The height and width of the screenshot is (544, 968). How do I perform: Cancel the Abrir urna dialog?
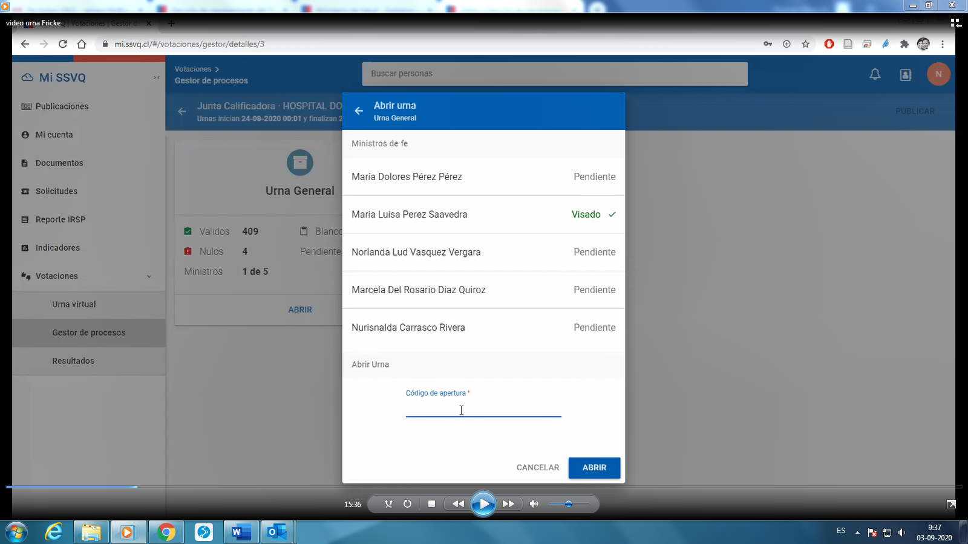tap(538, 468)
